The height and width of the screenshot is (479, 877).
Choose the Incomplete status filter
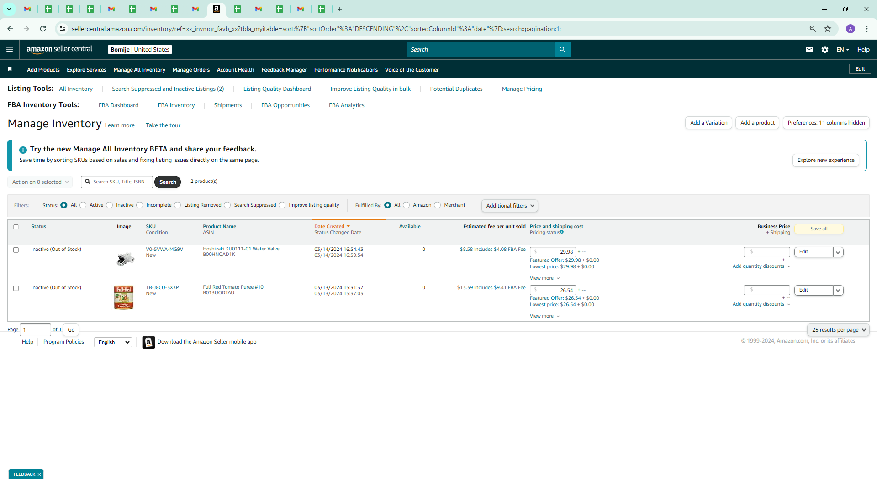pos(140,205)
